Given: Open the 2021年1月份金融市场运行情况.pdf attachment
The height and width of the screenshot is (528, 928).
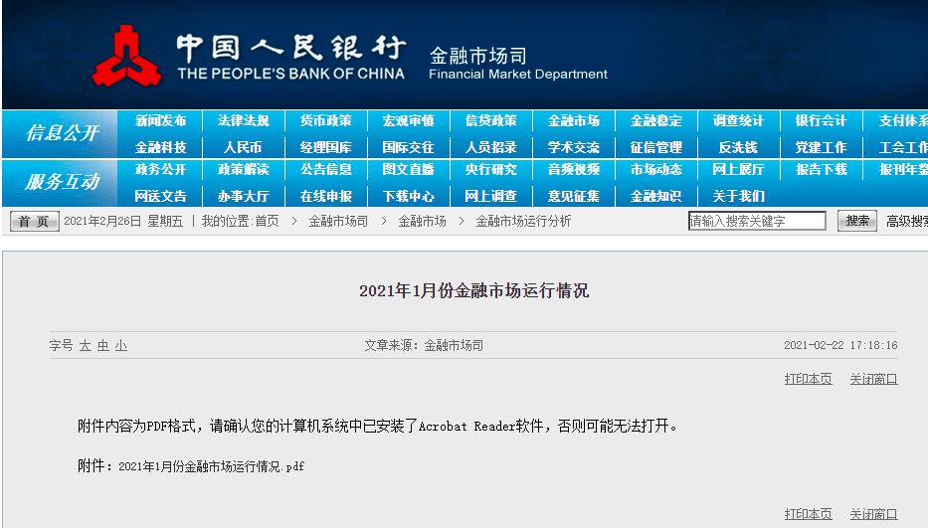Looking at the screenshot, I should (x=211, y=466).
